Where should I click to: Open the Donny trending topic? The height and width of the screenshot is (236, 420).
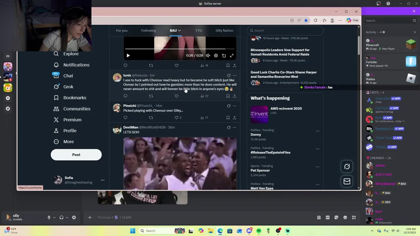(x=256, y=135)
